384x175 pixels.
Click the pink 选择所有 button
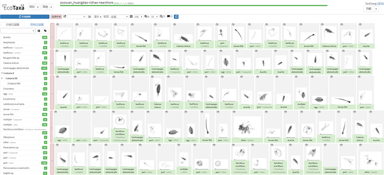[56, 17]
